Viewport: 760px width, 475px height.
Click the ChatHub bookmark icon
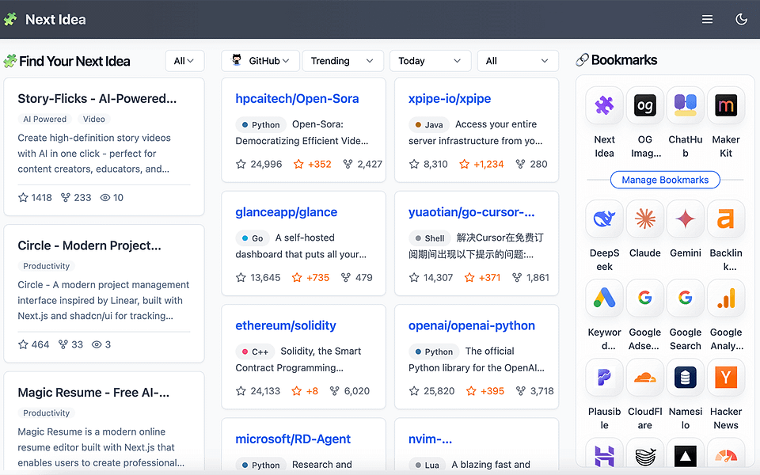686,105
